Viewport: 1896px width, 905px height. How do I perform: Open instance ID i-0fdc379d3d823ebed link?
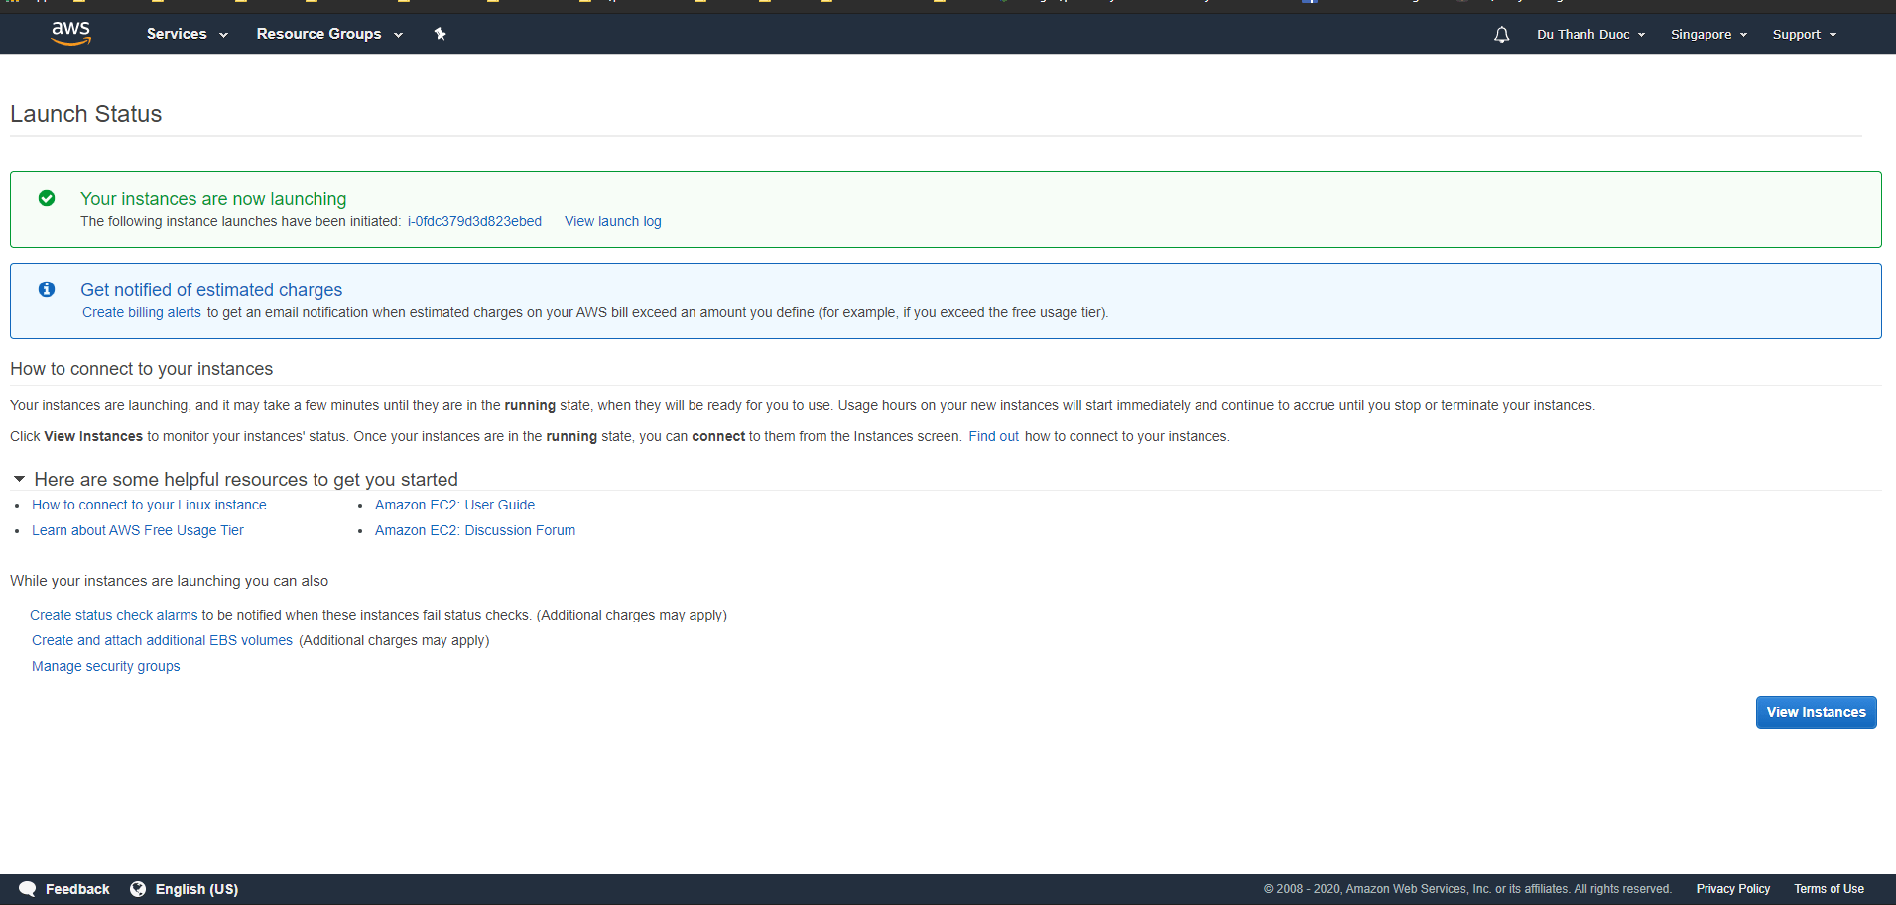tap(474, 221)
